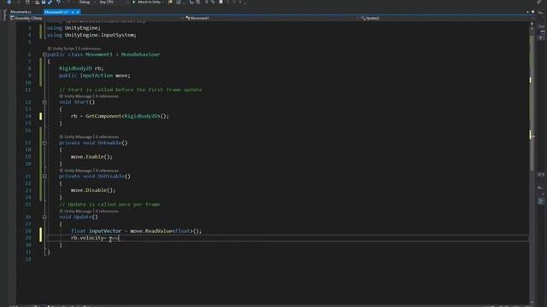Click the gear icon beside the tab list arrow

point(532,12)
